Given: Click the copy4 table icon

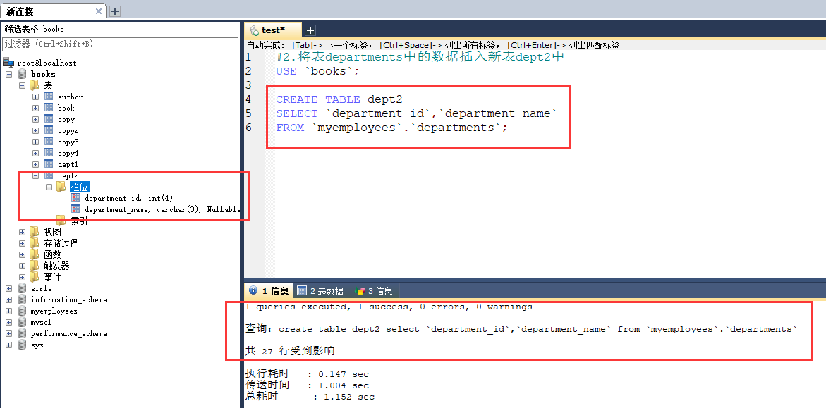Looking at the screenshot, I should point(49,153).
